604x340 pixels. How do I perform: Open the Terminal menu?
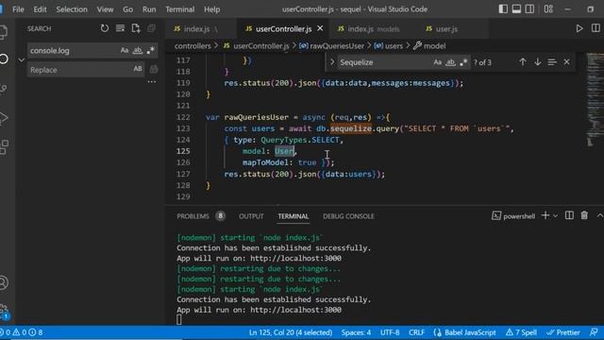pyautogui.click(x=180, y=9)
